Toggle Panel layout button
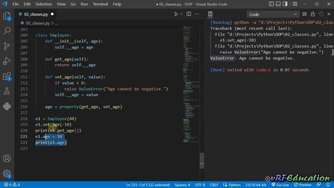 click(278, 4)
